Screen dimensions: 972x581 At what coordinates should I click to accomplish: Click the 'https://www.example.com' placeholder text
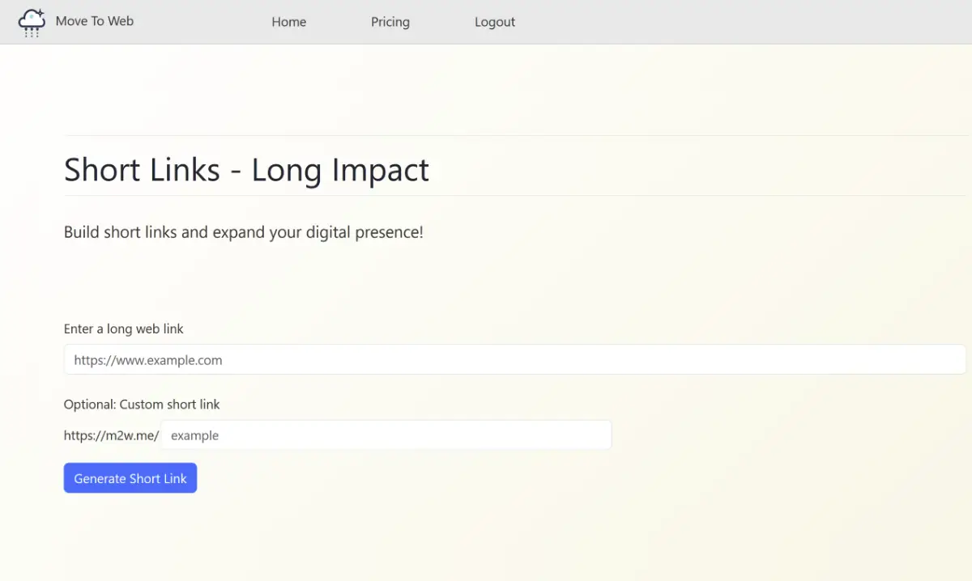click(x=148, y=360)
